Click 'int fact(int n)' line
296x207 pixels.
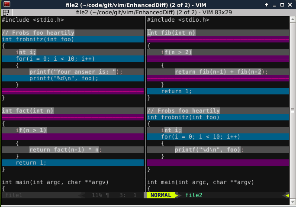pyautogui.click(x=28, y=111)
